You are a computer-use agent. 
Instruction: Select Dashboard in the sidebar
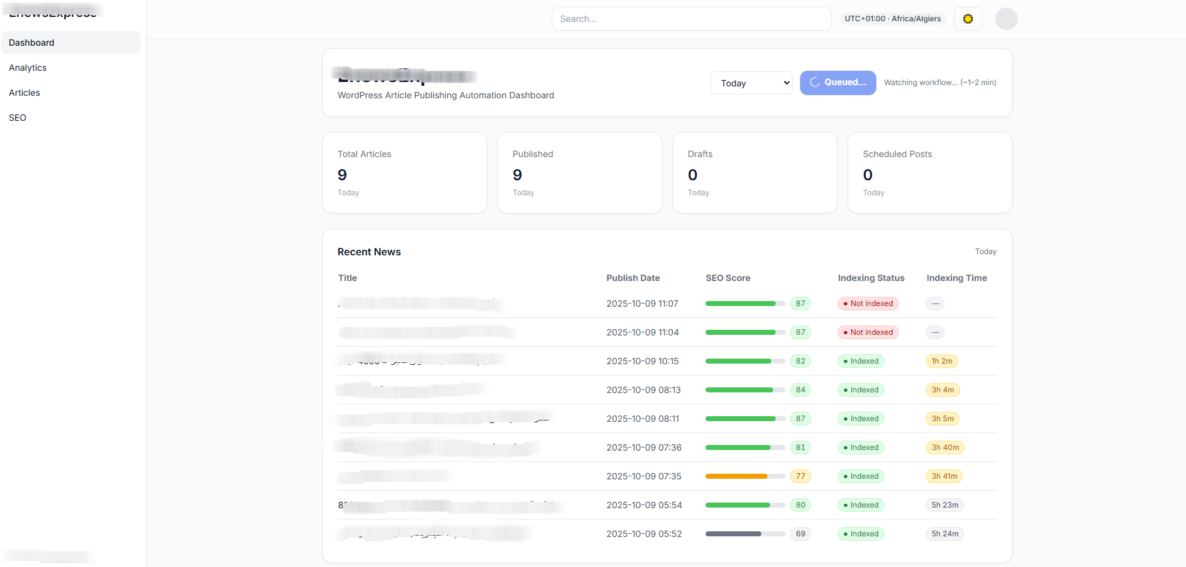pos(31,43)
